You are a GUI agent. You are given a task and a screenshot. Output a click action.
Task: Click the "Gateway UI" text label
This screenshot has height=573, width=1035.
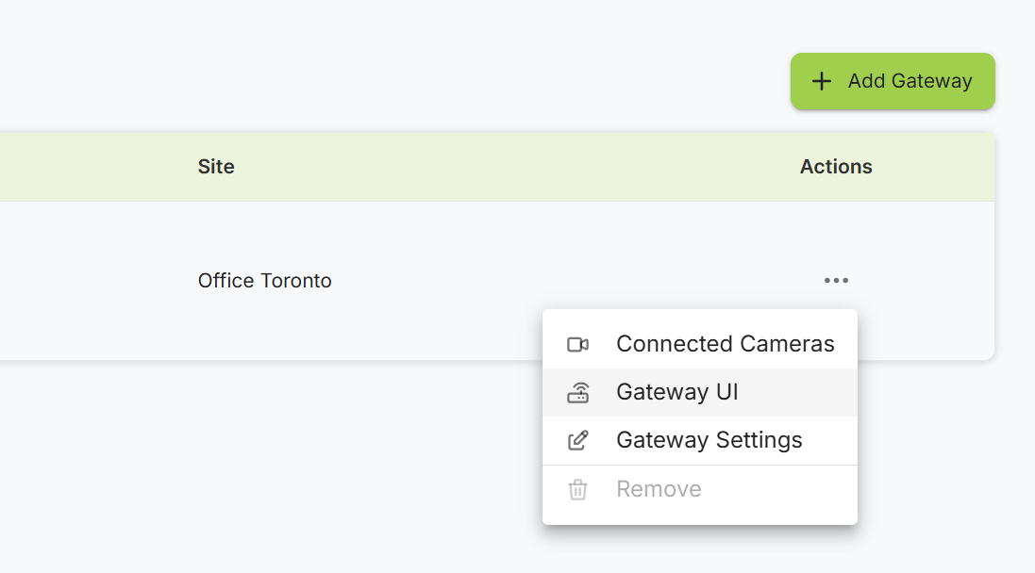pos(676,392)
